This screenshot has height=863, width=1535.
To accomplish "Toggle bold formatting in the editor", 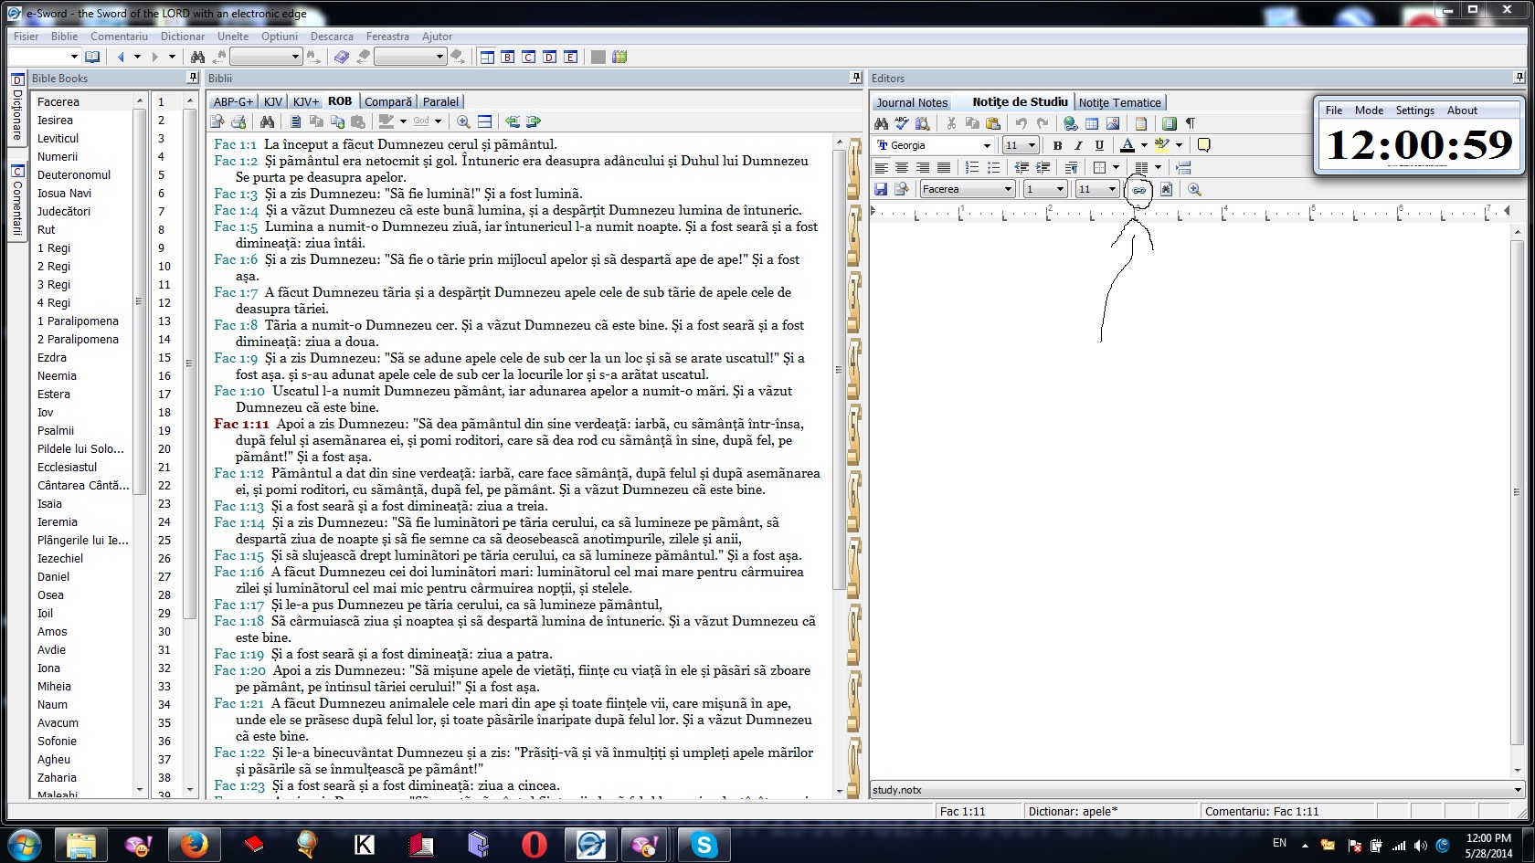I will click(x=1057, y=145).
